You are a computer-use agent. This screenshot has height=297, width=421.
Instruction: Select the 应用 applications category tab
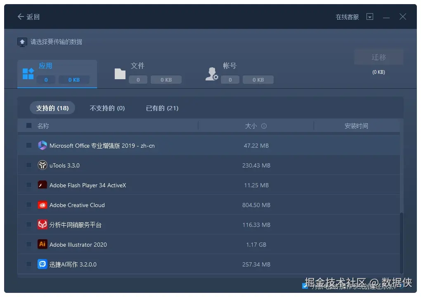coord(57,74)
